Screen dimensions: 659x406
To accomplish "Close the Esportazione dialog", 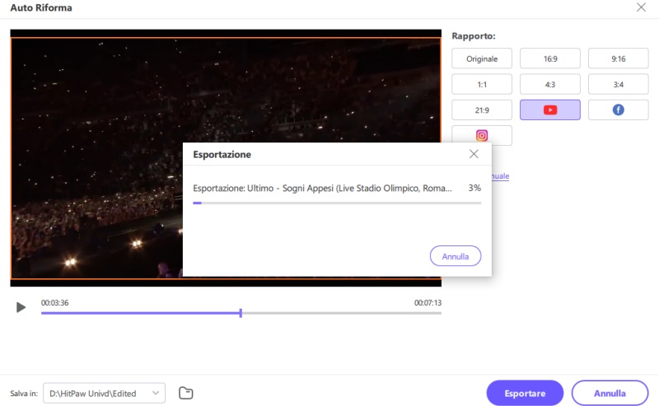I will (x=474, y=154).
